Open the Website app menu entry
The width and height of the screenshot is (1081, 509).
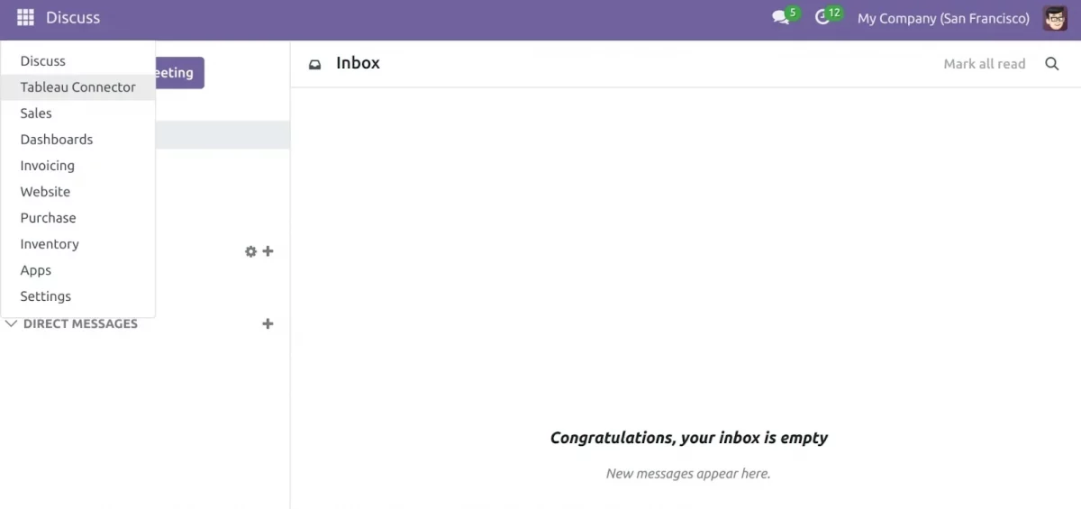[45, 192]
